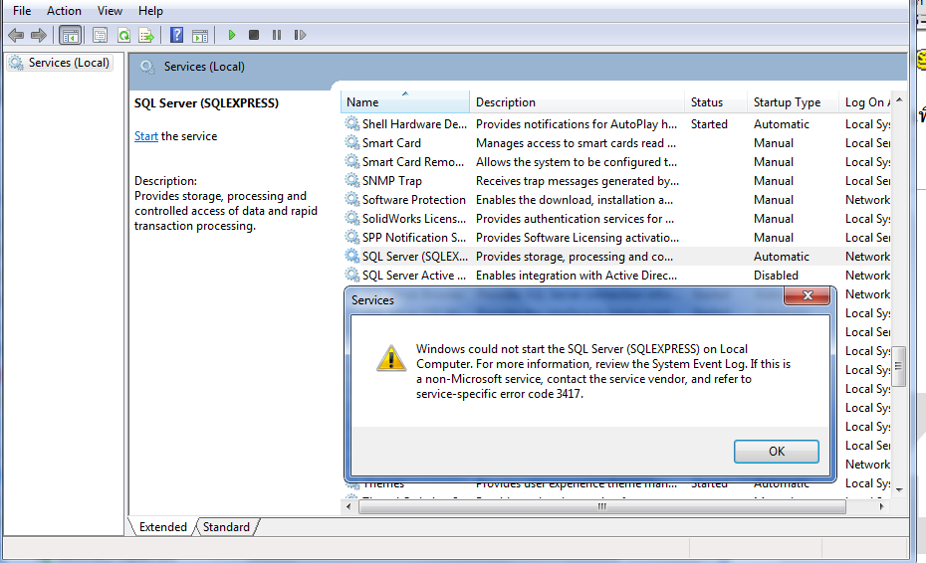Screen dimensions: 926x563
Task: Click gear icon next to Smart Card
Action: click(x=352, y=142)
